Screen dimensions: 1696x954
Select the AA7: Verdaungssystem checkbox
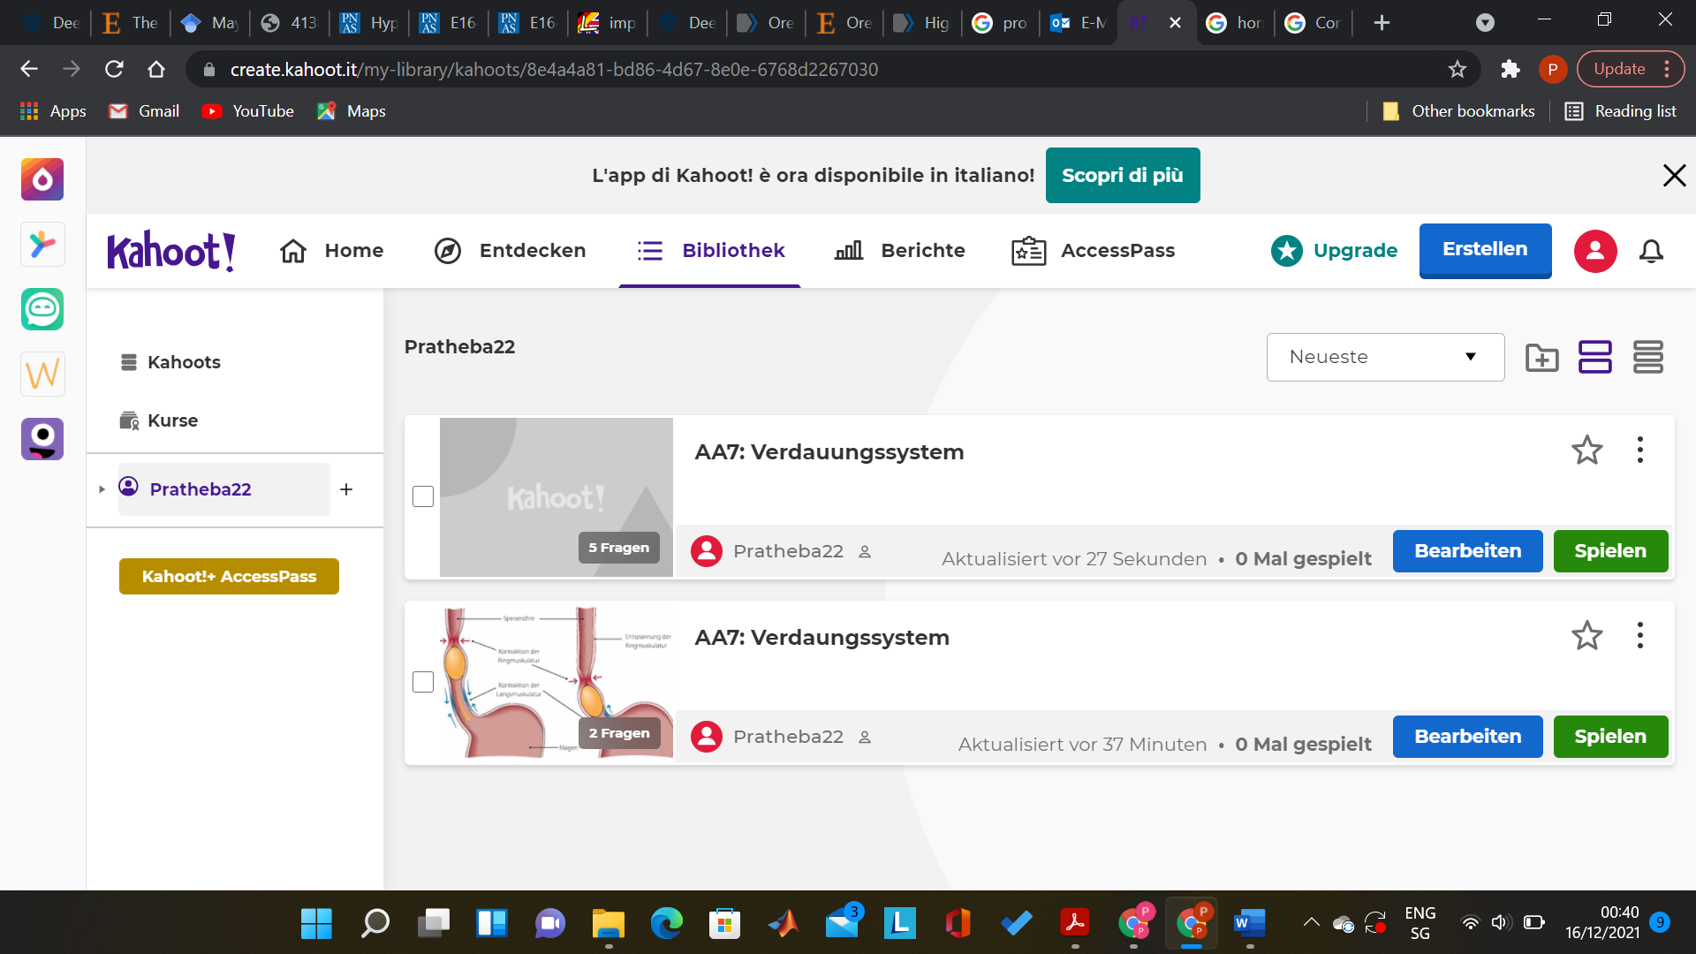click(423, 682)
